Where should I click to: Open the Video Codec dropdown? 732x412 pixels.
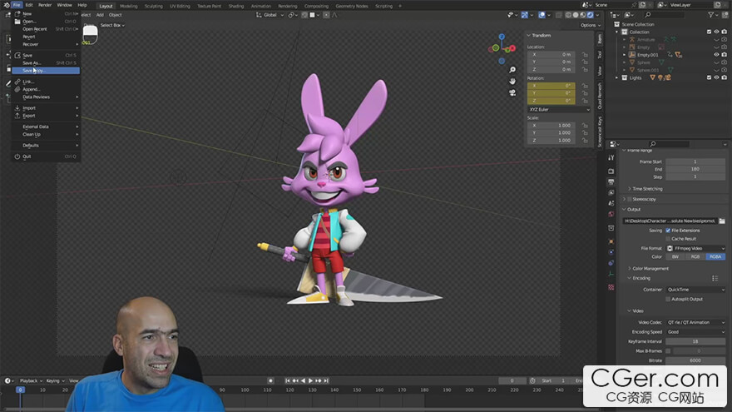pyautogui.click(x=695, y=322)
